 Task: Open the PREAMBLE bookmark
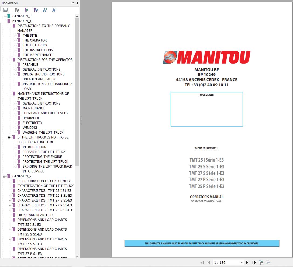pyautogui.click(x=30, y=65)
